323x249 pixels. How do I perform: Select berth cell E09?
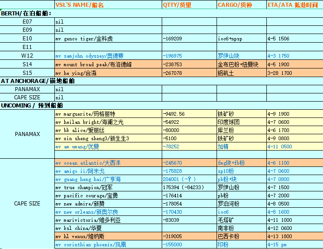point(27,30)
